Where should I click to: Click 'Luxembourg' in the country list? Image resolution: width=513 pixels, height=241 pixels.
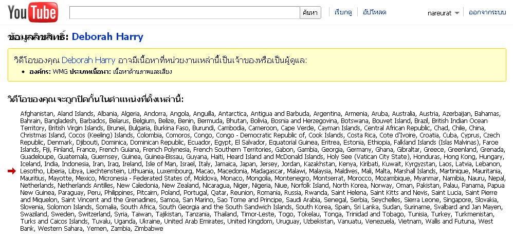(175, 171)
